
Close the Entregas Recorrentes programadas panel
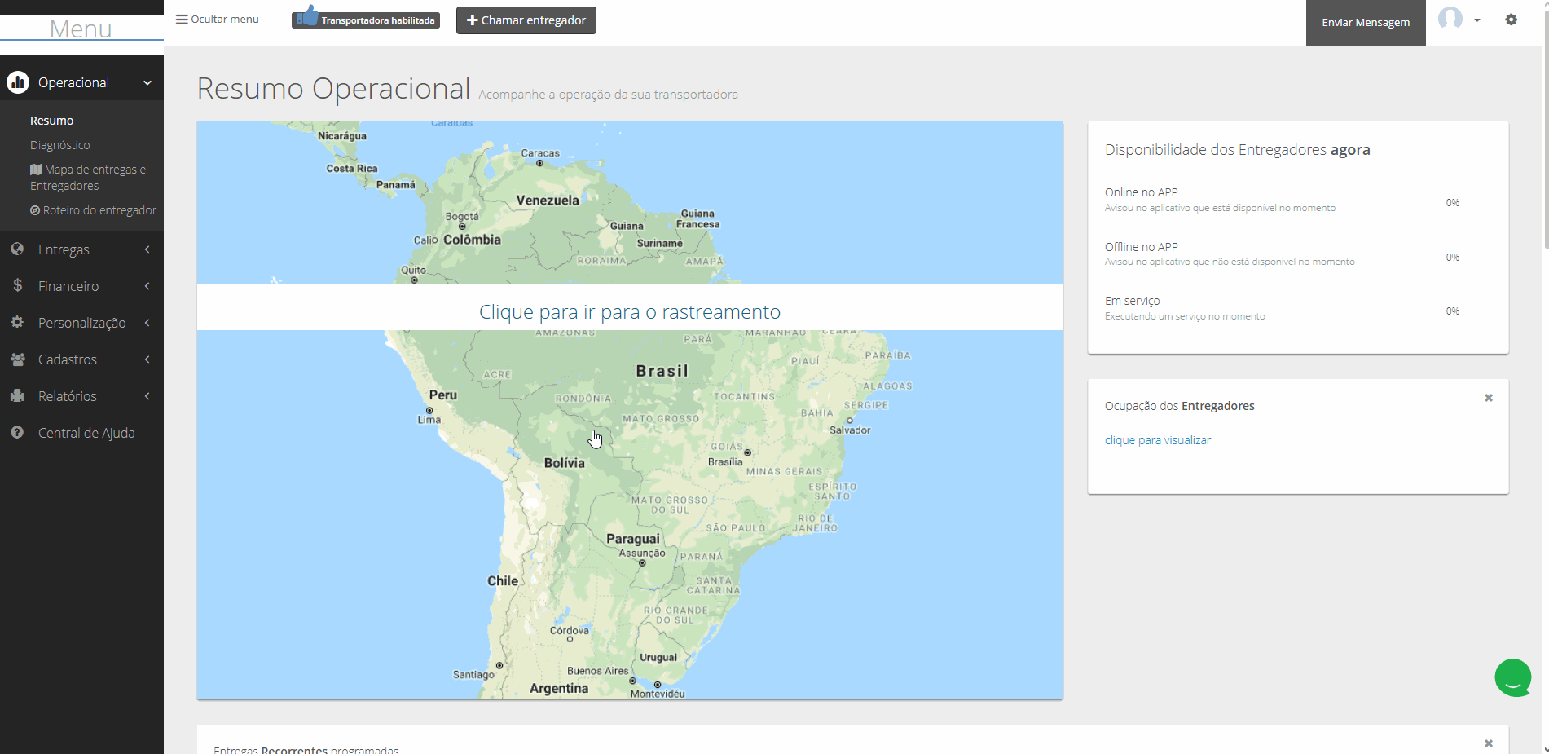click(x=1489, y=743)
